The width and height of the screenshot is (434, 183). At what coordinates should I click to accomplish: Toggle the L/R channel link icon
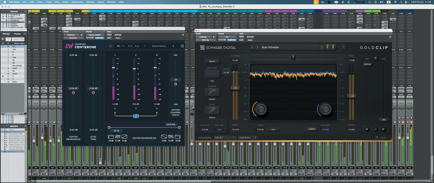(136, 116)
